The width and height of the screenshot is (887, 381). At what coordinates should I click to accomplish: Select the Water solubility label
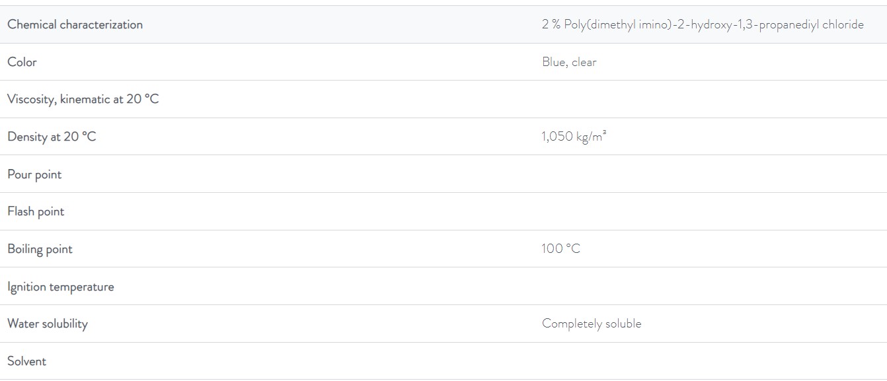[x=48, y=324]
